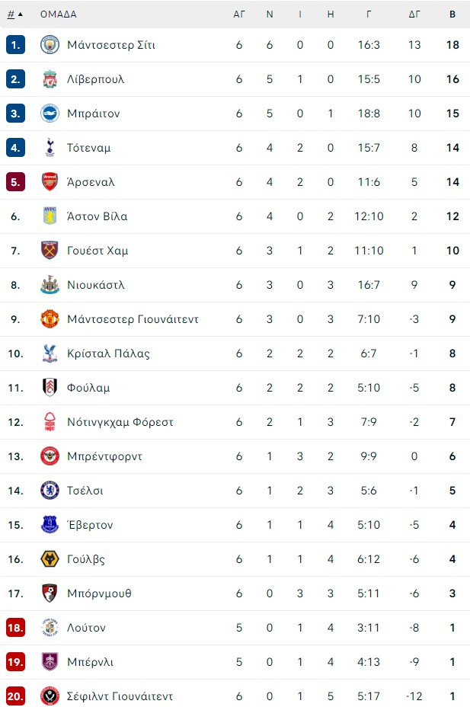
Task: Click the Liverpool club crest icon
Action: point(50,79)
